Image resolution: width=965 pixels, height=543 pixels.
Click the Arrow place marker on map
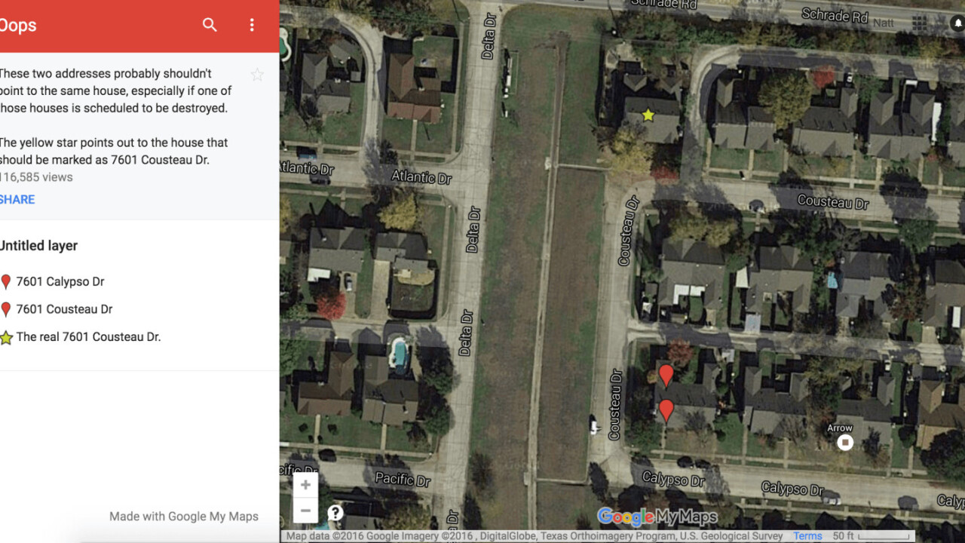845,443
